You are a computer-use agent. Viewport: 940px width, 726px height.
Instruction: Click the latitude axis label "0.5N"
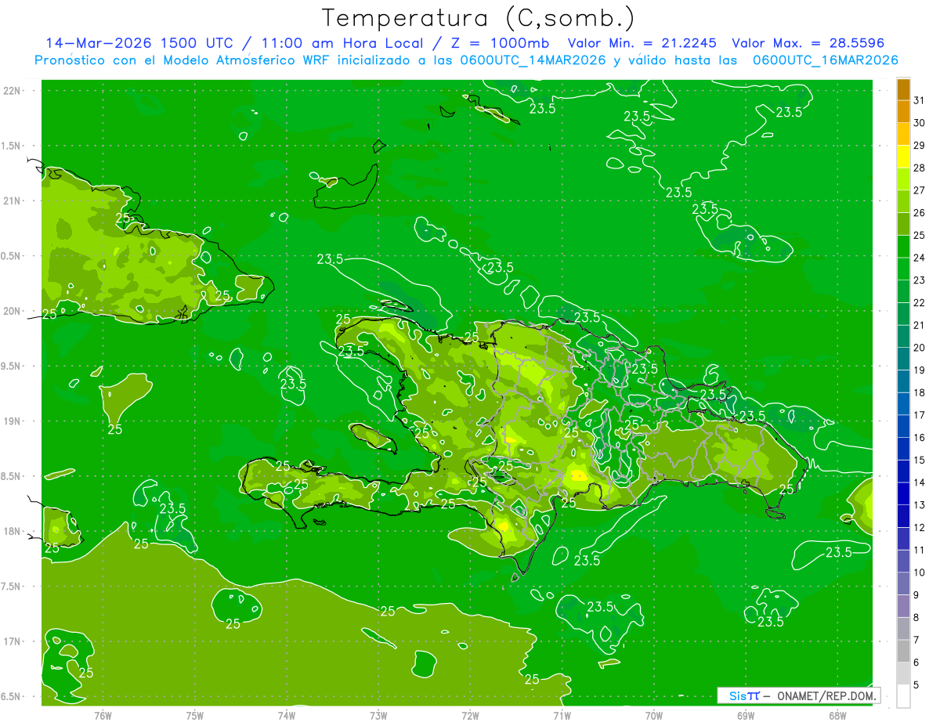pyautogui.click(x=12, y=256)
